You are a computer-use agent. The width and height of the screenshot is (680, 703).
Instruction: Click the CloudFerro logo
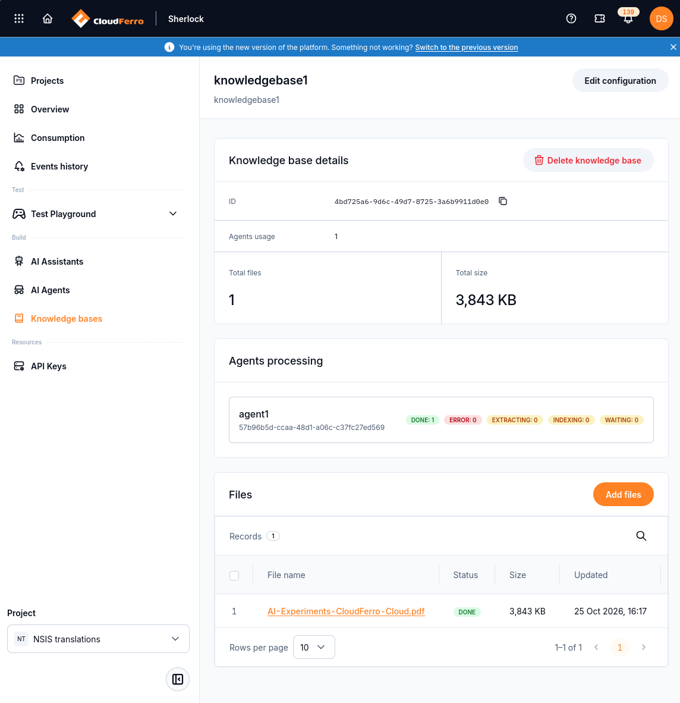point(108,19)
